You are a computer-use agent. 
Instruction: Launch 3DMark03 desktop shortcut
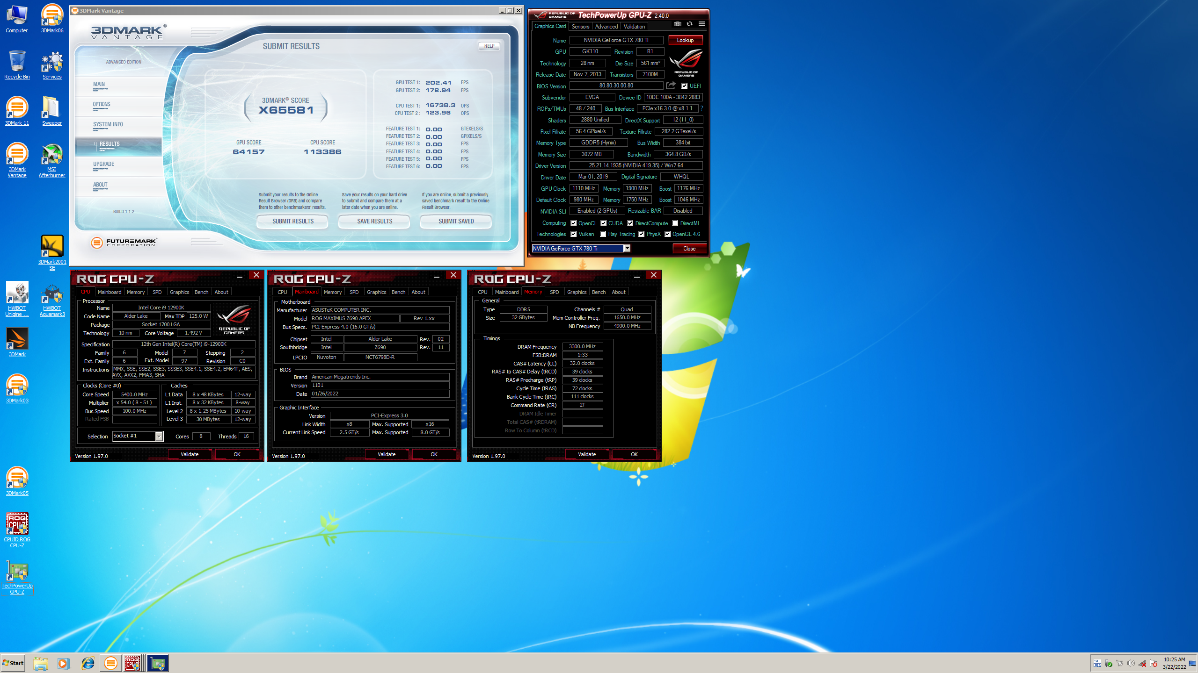coord(17,389)
